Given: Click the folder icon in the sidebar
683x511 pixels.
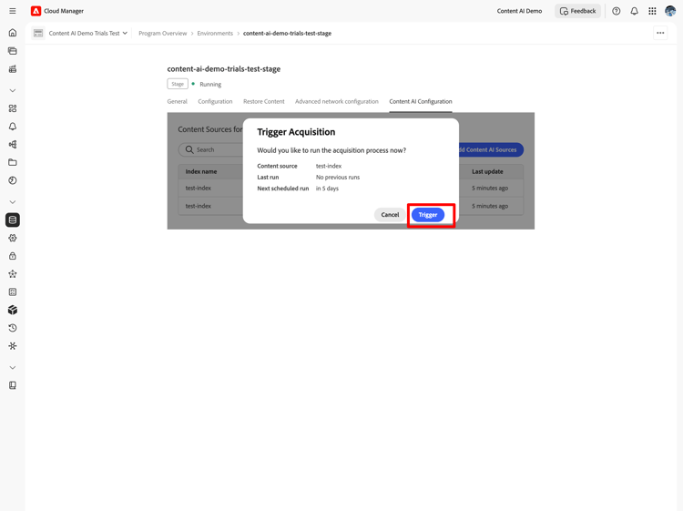Looking at the screenshot, I should coord(13,162).
